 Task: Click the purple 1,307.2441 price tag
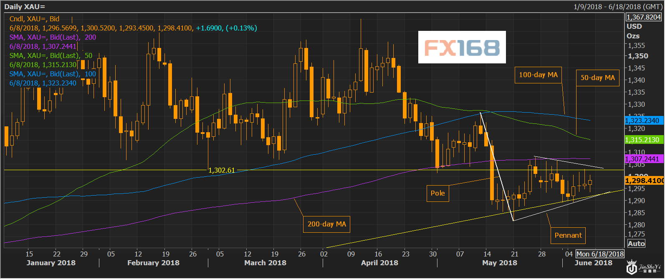click(x=642, y=159)
